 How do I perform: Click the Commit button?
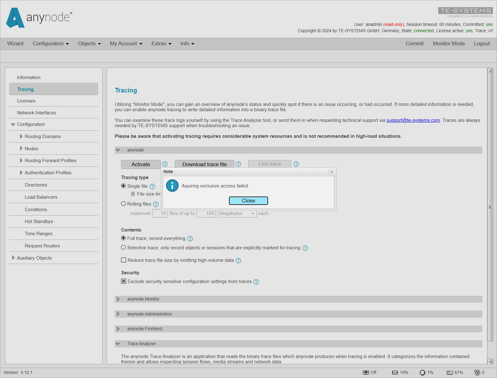click(414, 43)
